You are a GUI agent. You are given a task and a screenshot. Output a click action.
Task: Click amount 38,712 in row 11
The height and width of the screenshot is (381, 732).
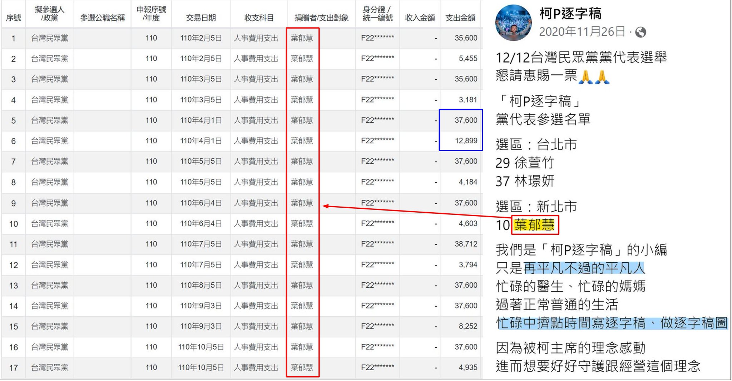466,244
